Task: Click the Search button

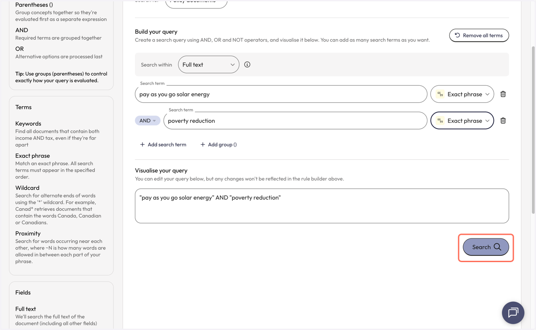Action: tap(486, 247)
